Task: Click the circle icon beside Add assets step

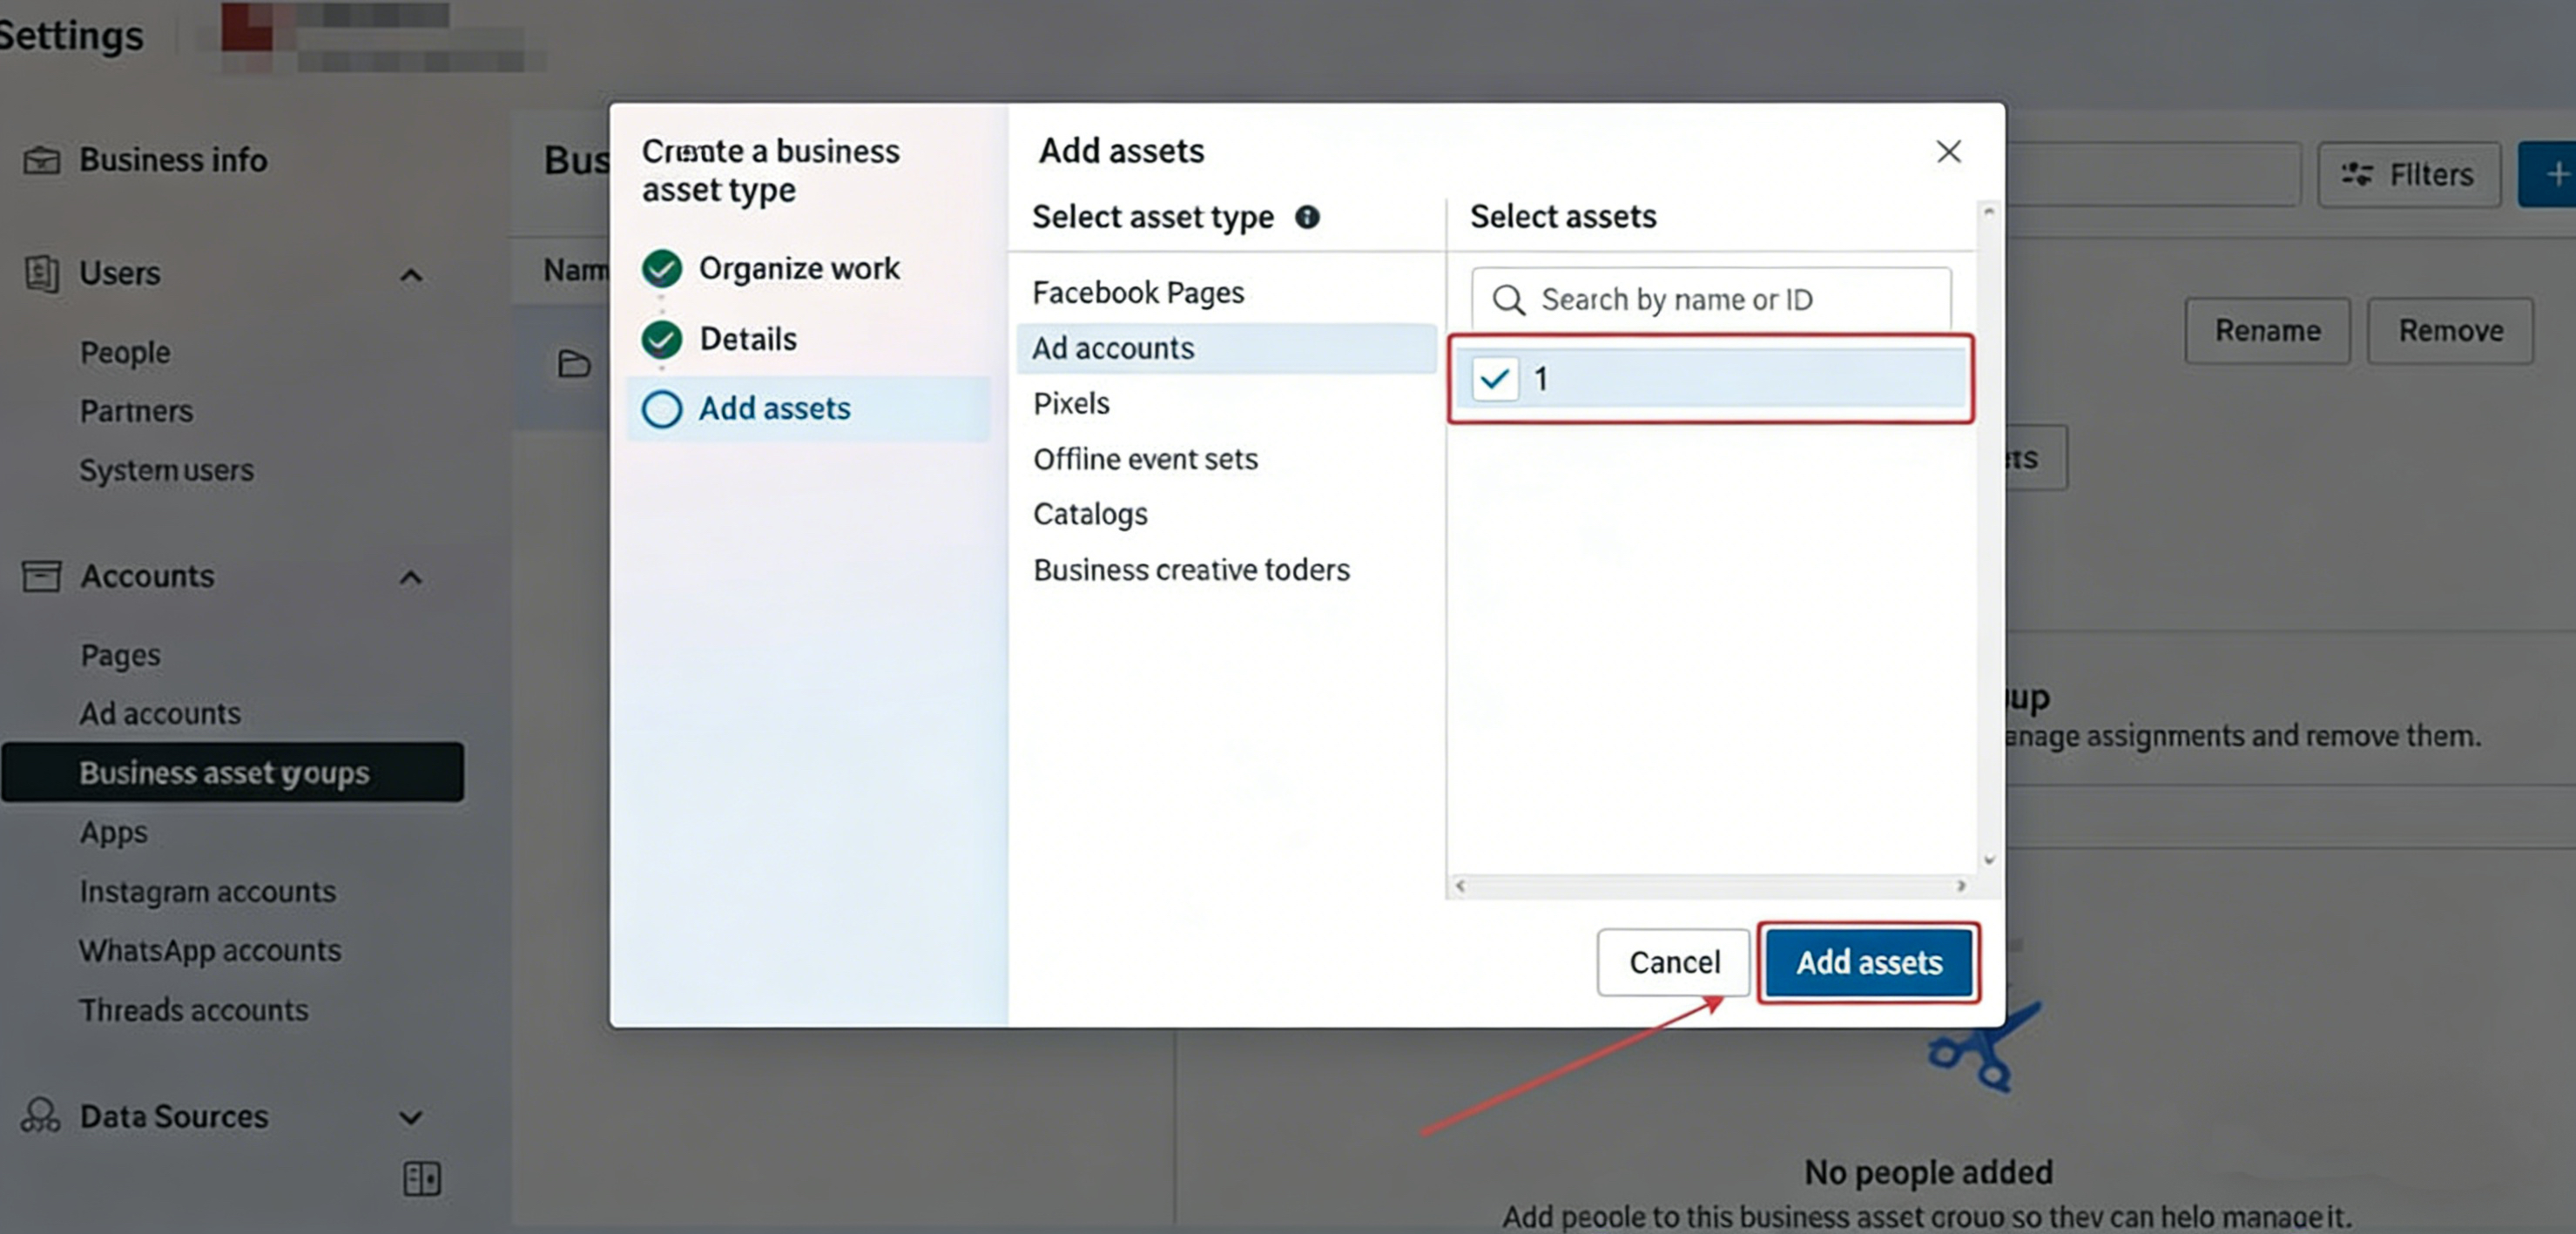Action: (x=662, y=408)
